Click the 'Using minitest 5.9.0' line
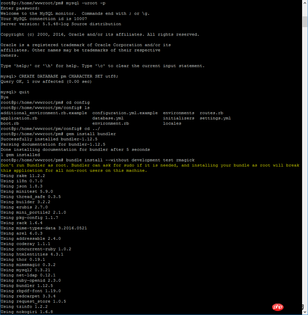 (x=27, y=191)
